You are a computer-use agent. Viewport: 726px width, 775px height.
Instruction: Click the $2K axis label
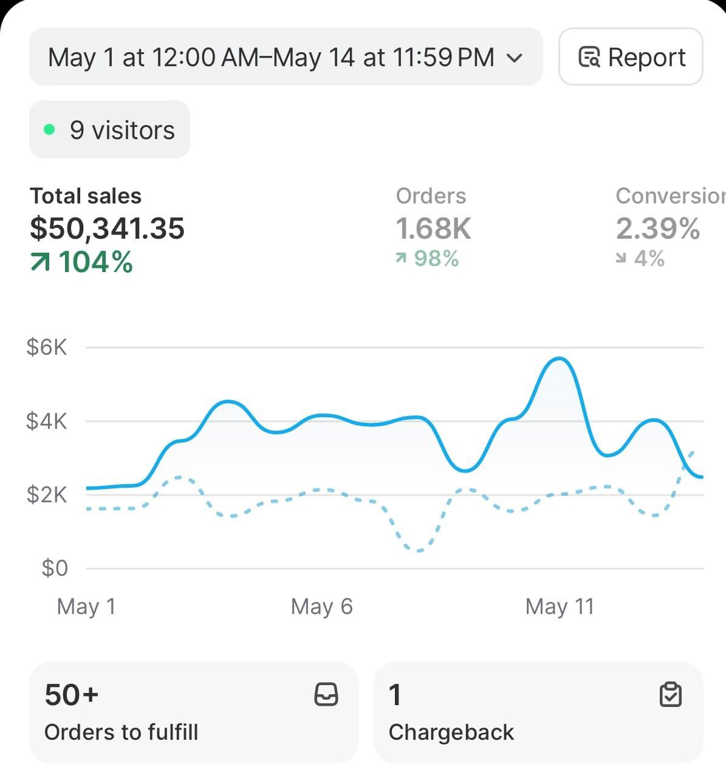tap(47, 494)
